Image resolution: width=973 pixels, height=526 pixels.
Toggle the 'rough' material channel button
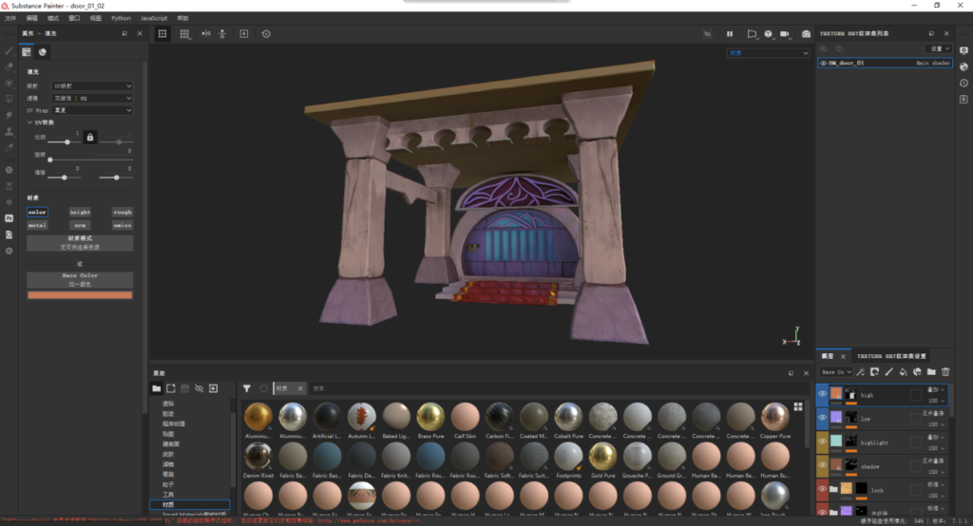pyautogui.click(x=122, y=213)
